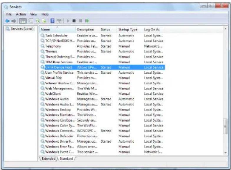
Task: Minimize the Services window
Action: click(x=204, y=6)
